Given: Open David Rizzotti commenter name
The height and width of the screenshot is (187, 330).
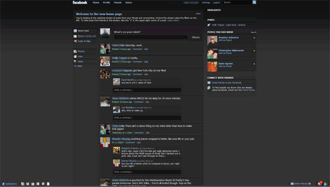Looking at the screenshot, I should [x=128, y=80].
